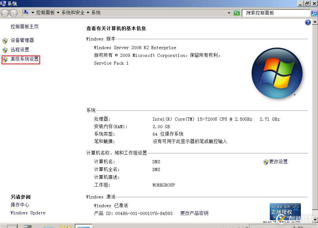Click the green Refresh button

coord(237,13)
